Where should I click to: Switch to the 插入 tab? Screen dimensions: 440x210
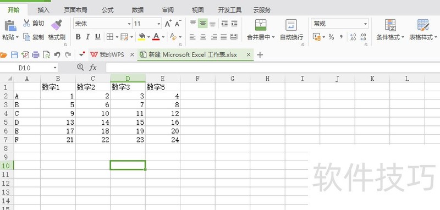[43, 10]
